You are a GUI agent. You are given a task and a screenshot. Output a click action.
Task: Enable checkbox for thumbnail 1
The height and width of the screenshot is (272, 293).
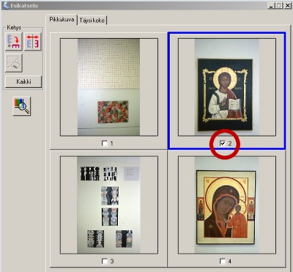click(105, 143)
